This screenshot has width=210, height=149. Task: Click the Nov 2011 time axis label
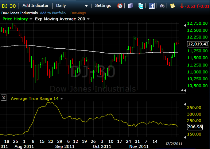[139, 146]
